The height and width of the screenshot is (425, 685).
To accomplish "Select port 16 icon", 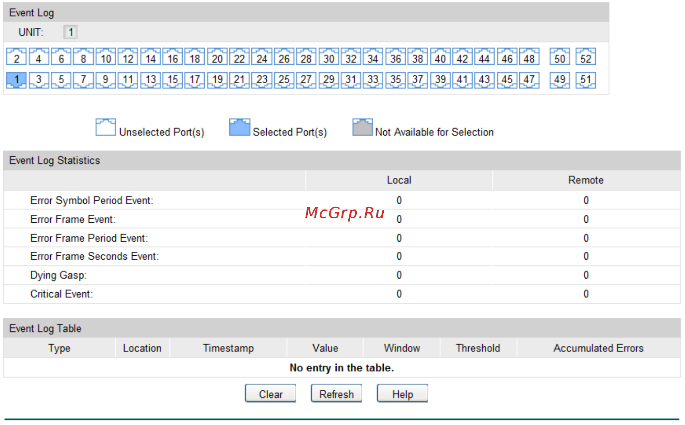I will tap(173, 57).
